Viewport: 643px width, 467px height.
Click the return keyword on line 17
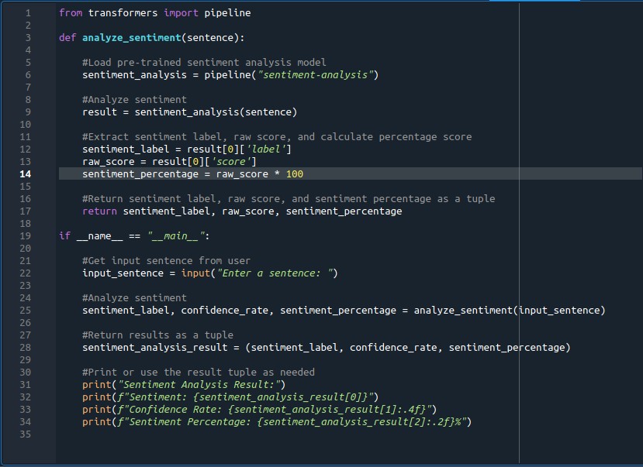pyautogui.click(x=100, y=211)
